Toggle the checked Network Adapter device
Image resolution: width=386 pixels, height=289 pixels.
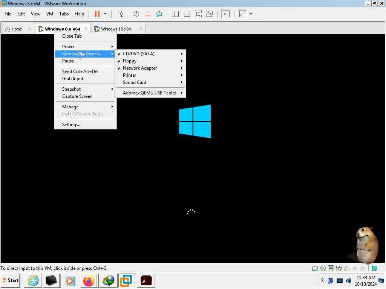[150, 68]
